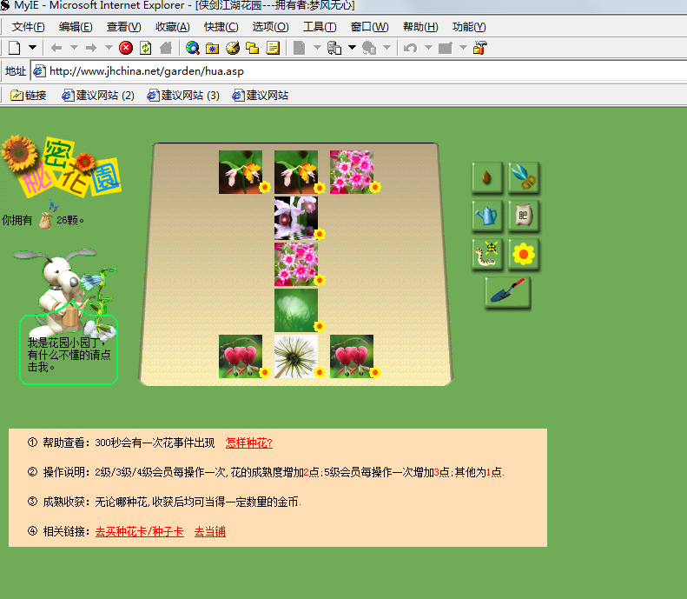
Task: Click the white dandelion flower tile
Action: [x=296, y=356]
